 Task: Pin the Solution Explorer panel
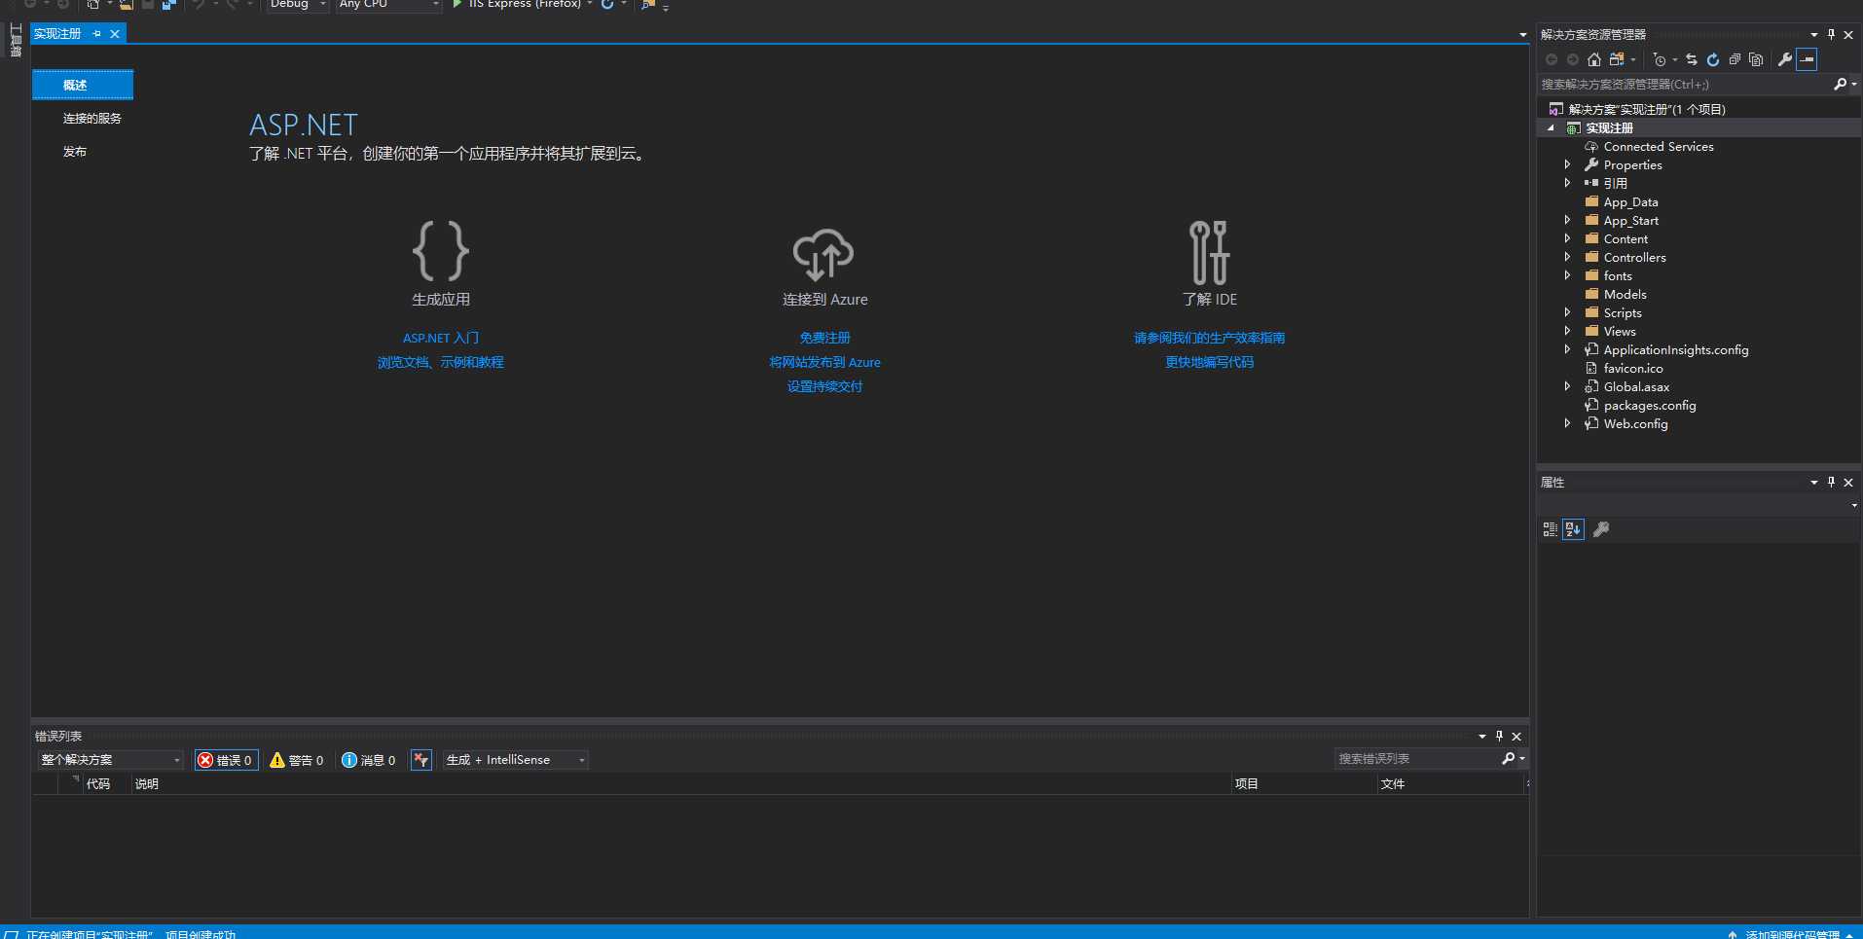click(x=1831, y=34)
